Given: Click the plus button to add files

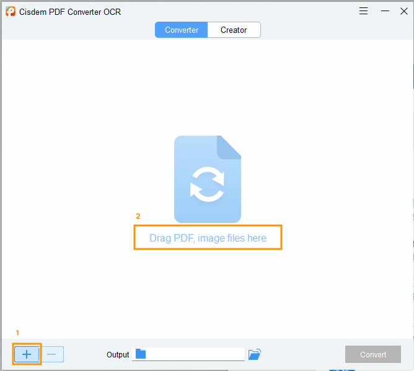Looking at the screenshot, I should tap(27, 354).
